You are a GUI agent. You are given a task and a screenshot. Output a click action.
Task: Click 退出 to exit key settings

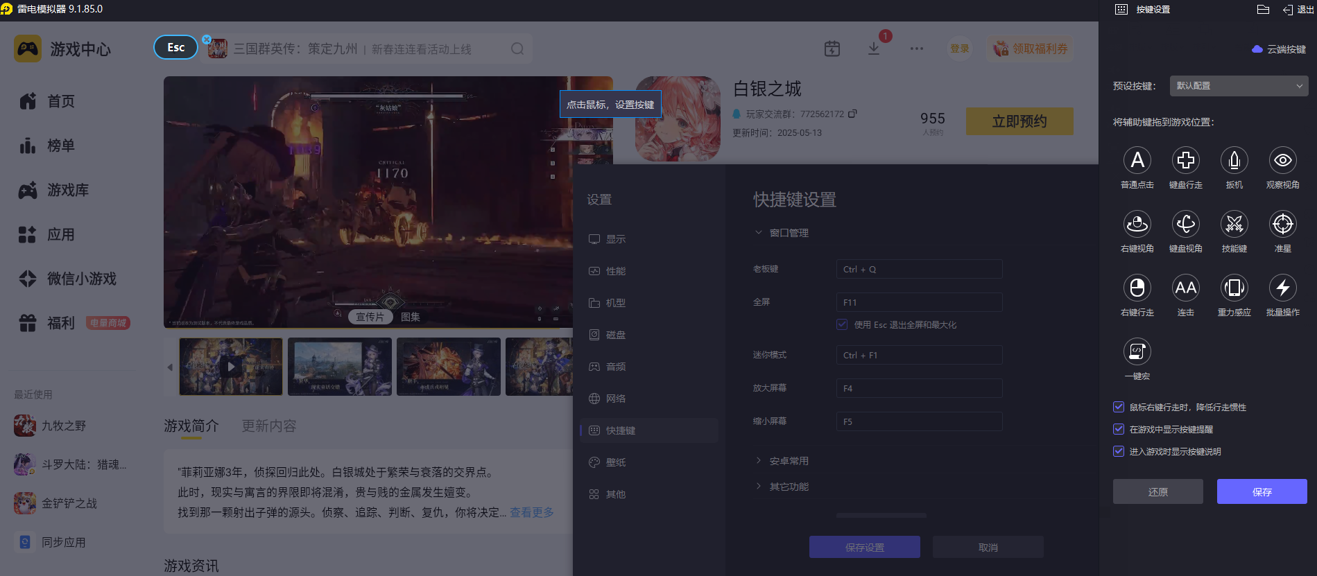pos(1298,10)
